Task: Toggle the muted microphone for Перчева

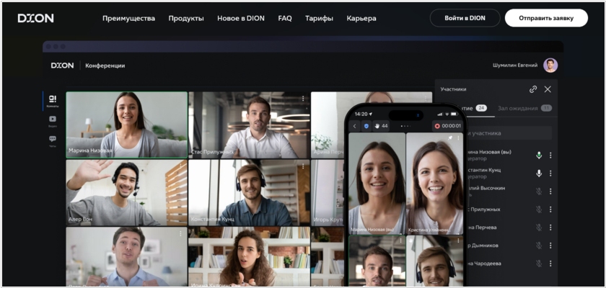Action: point(539,228)
